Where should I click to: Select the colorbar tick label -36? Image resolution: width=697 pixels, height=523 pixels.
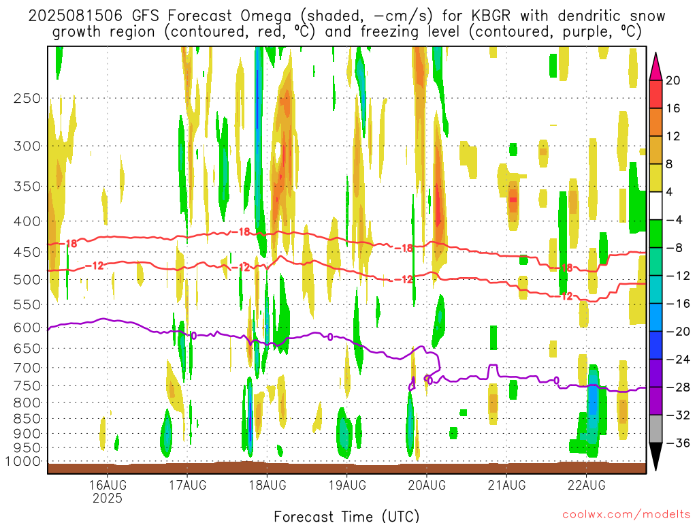tap(678, 443)
